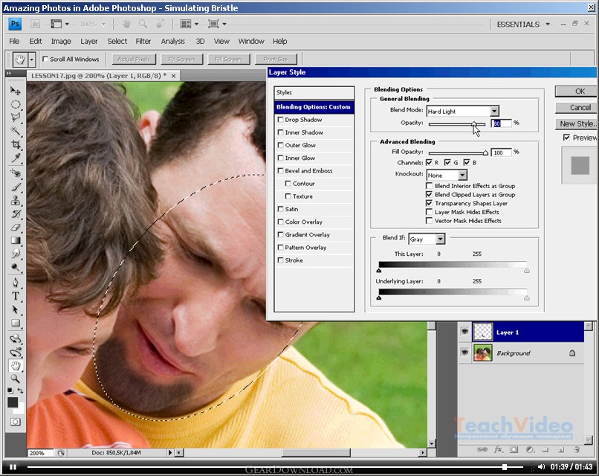The image size is (599, 476).
Task: Select the Clone Stamp tool
Action: point(16,200)
